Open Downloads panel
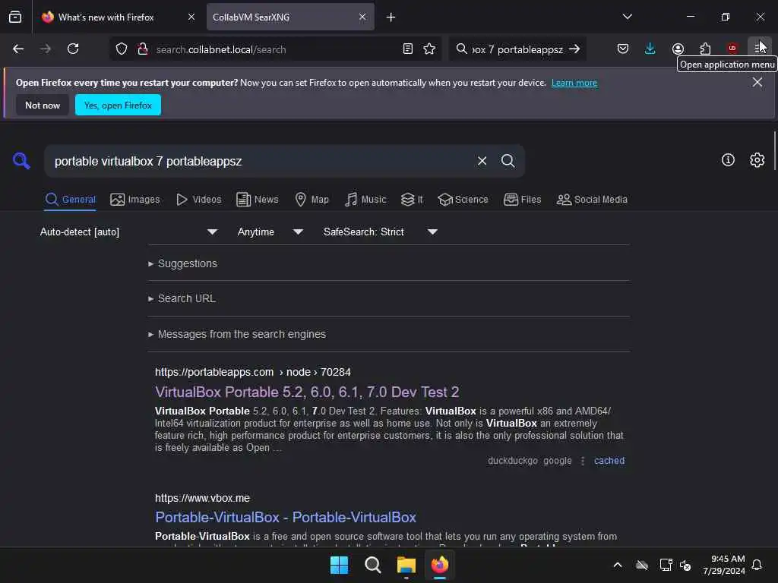The image size is (778, 583). 650,49
